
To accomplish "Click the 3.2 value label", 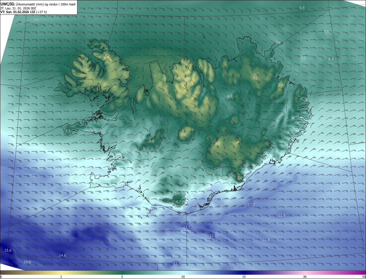I will click(256, 78).
